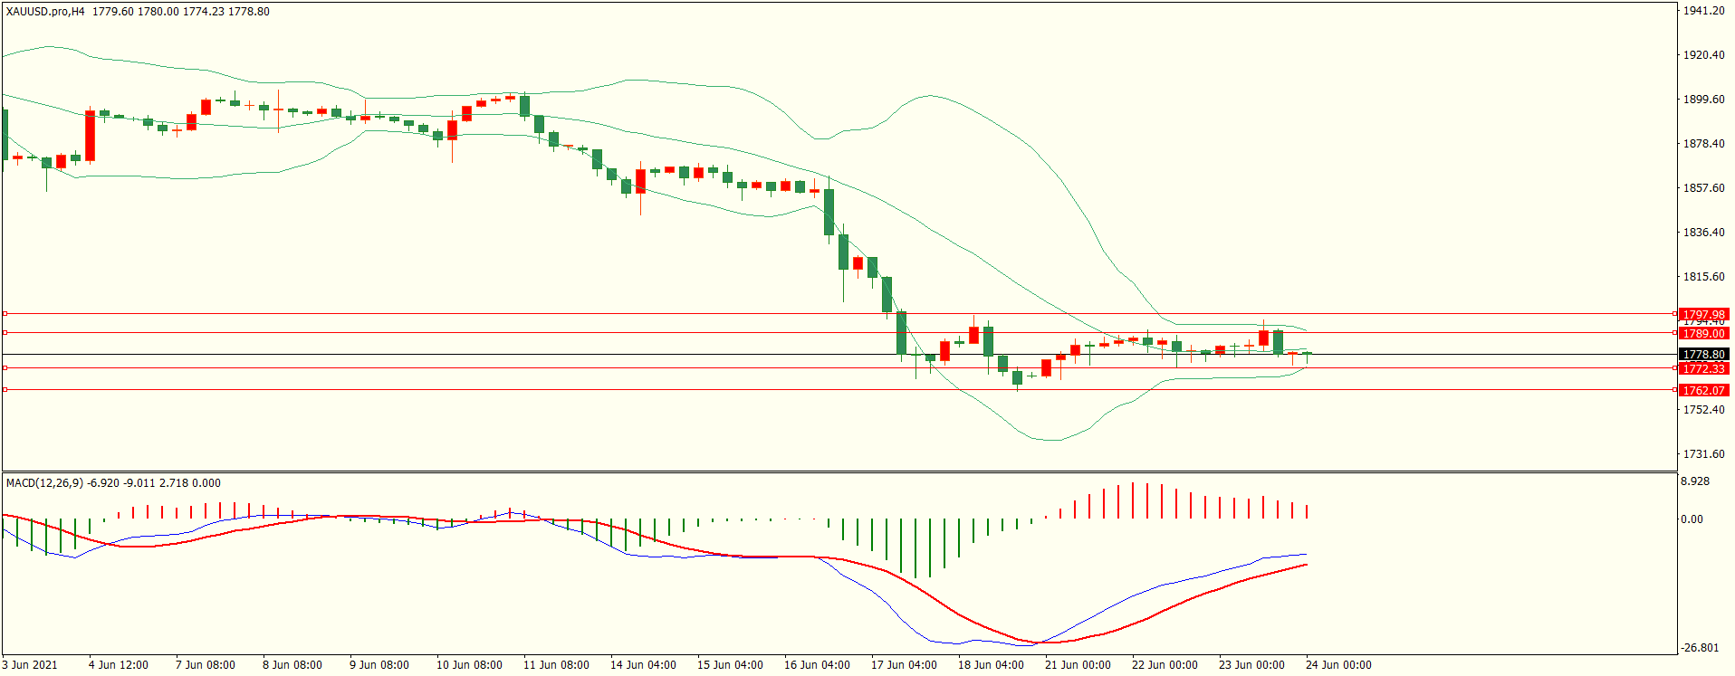Click the MACD 8.928 axis value
1735x676 pixels.
click(1695, 481)
